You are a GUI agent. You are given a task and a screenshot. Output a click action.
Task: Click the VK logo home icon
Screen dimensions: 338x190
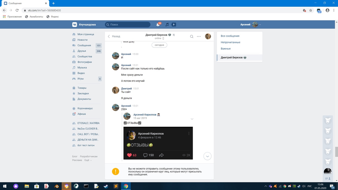click(x=75, y=25)
